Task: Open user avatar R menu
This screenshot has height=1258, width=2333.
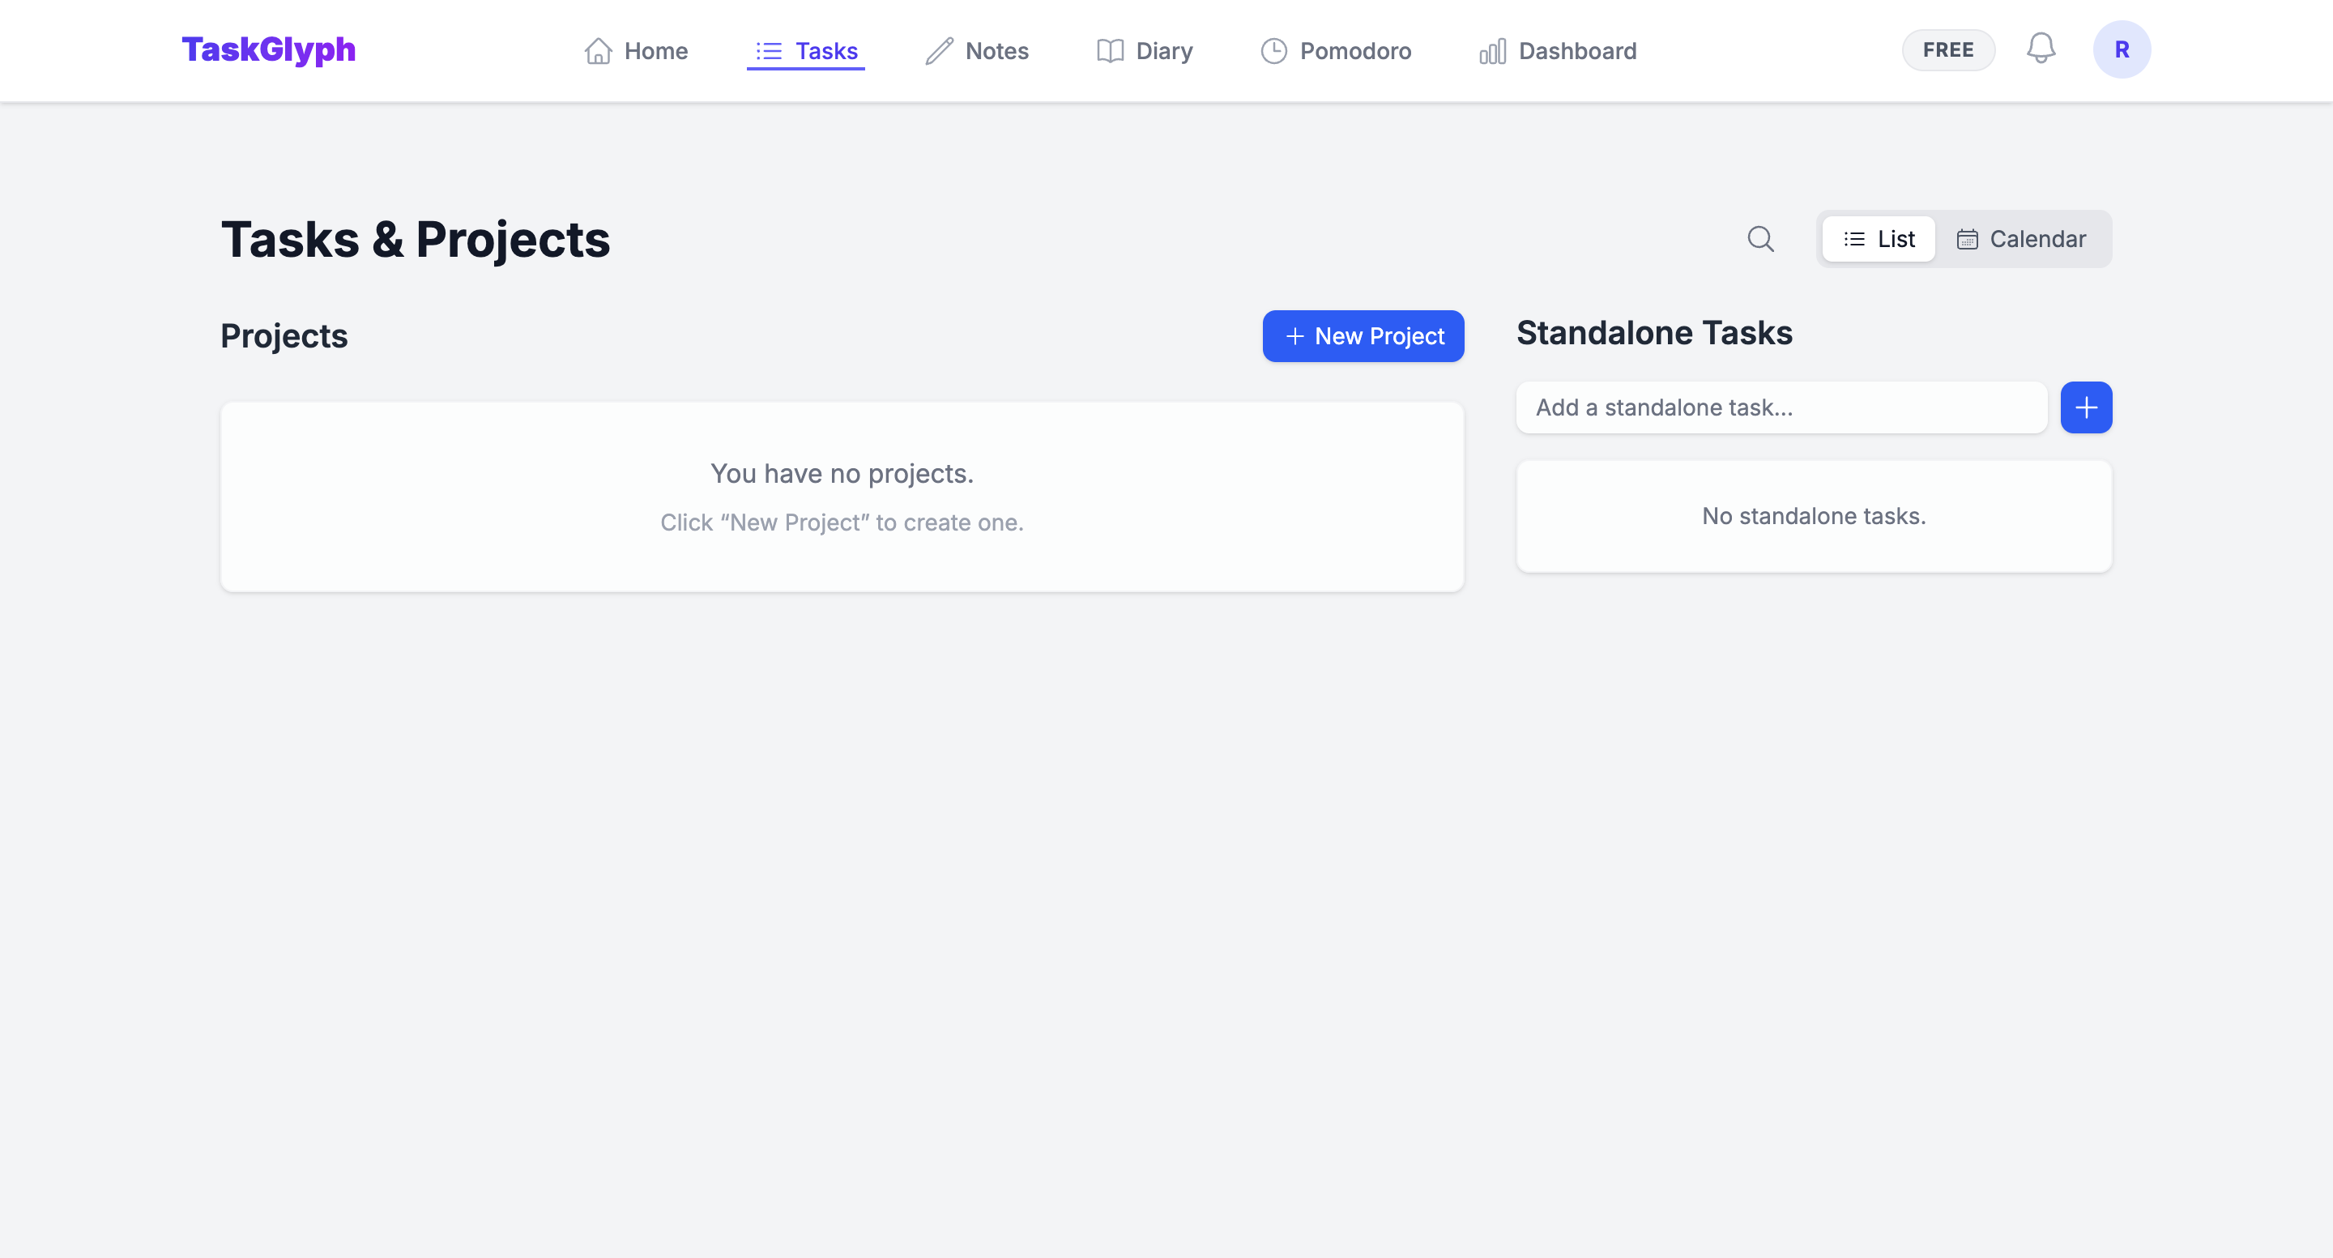Action: pyautogui.click(x=2121, y=49)
